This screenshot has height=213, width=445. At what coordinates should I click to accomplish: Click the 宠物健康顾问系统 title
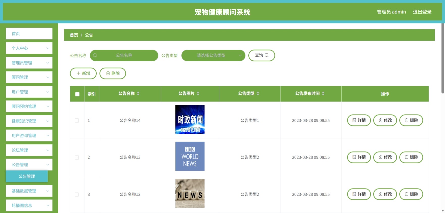tap(222, 12)
